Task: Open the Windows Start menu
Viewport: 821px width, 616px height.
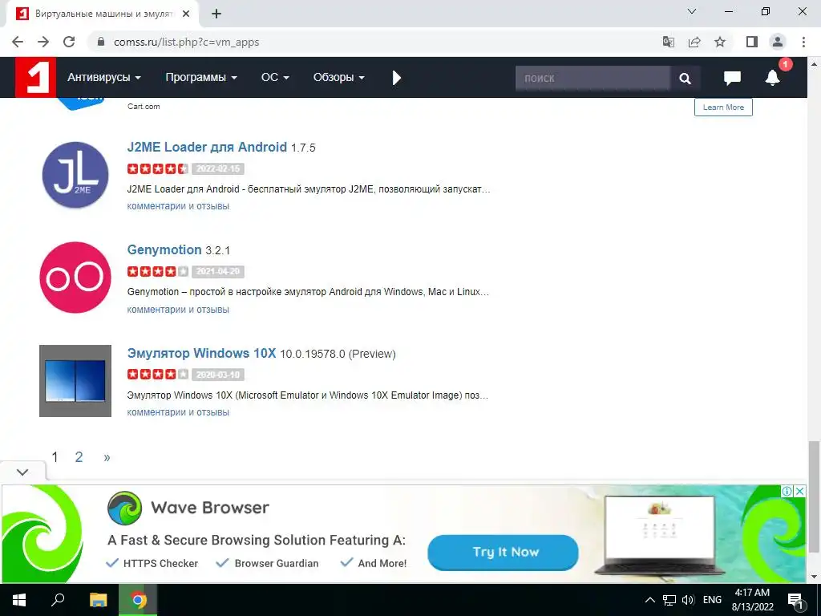Action: (x=19, y=600)
